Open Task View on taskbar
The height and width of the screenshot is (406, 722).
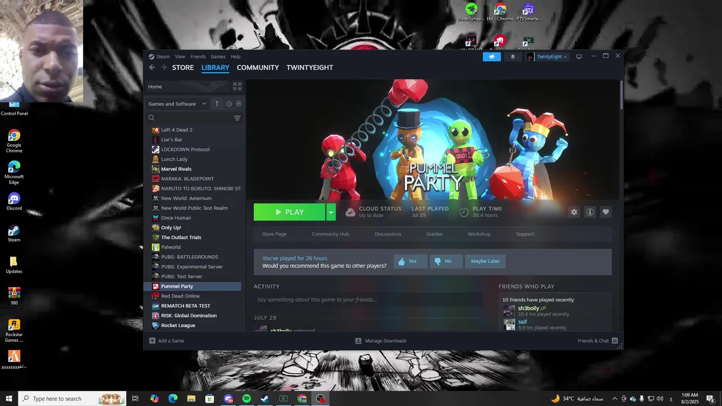click(135, 399)
